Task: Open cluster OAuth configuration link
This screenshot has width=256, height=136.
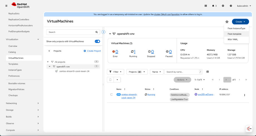Action: pos(167,14)
